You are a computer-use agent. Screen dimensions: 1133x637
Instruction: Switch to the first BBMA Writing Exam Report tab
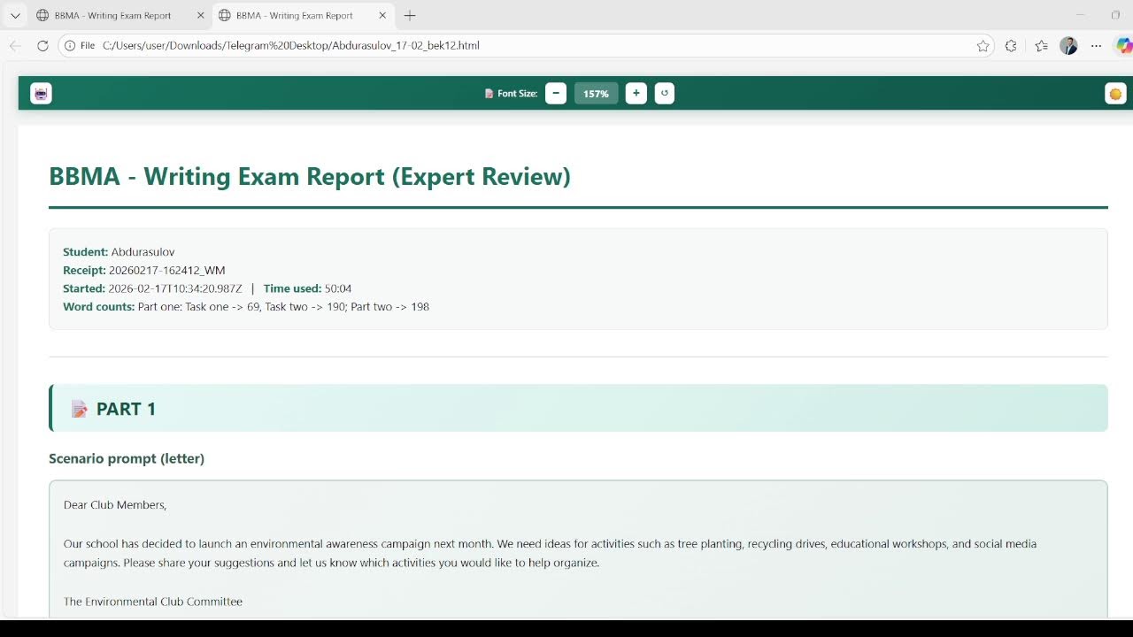click(112, 15)
